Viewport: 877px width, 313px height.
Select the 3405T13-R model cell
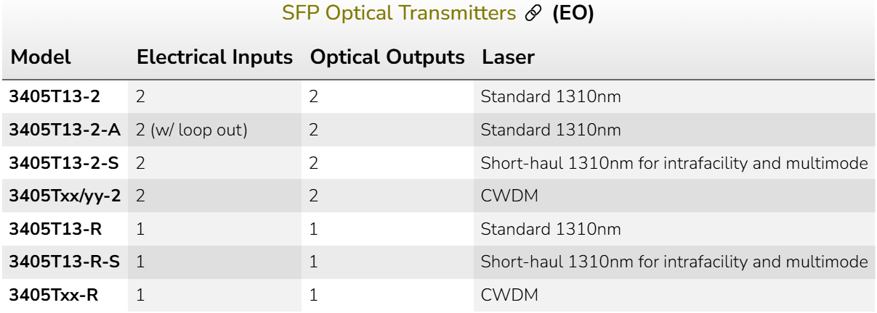(x=55, y=230)
